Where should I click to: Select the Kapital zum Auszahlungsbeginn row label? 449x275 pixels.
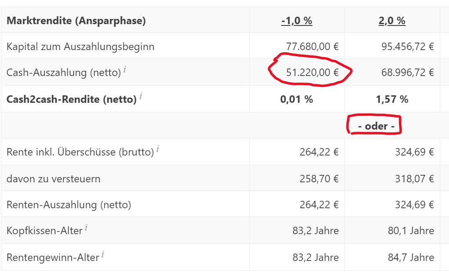click(80, 47)
